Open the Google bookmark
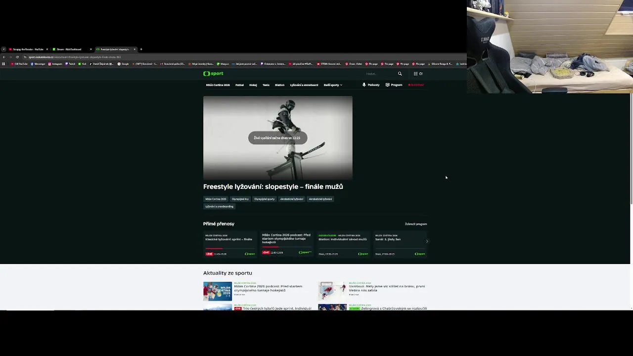The height and width of the screenshot is (356, 633). point(123,64)
